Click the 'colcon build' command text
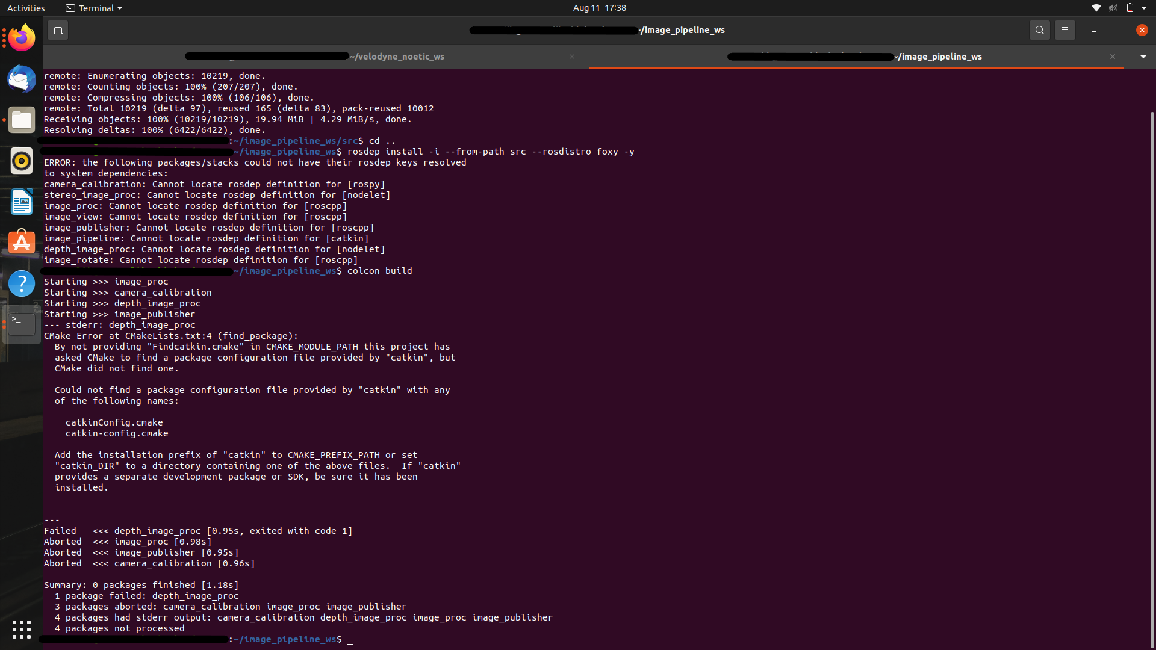The height and width of the screenshot is (650, 1156). (380, 271)
